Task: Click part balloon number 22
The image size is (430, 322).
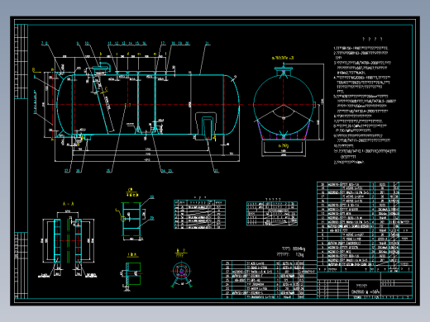Action: click(x=217, y=171)
